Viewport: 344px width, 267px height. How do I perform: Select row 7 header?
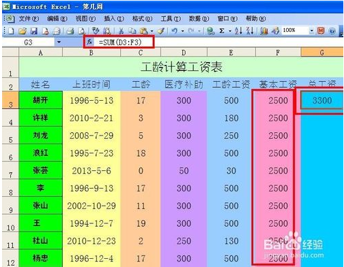[x=10, y=170]
